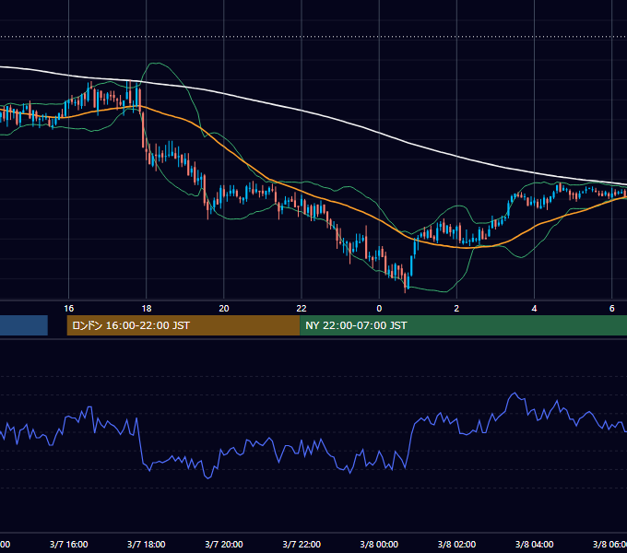This screenshot has width=627, height=553.
Task: Click the '18' hour label on price chart axis
Action: click(147, 308)
